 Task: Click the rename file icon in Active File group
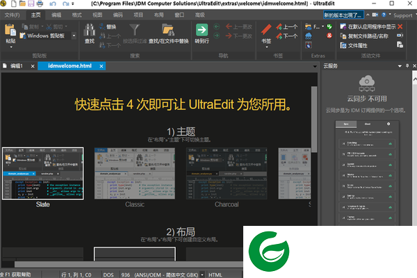[400, 35]
